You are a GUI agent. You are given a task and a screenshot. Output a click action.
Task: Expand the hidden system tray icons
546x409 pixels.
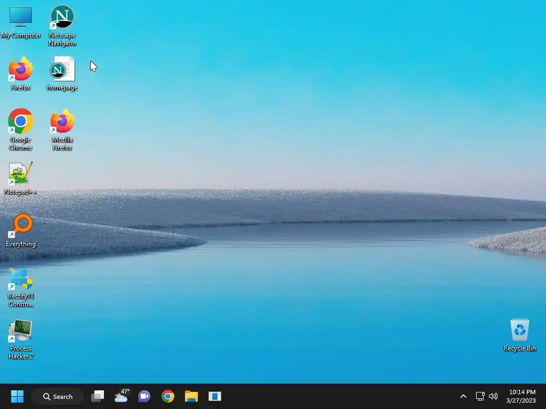click(463, 396)
